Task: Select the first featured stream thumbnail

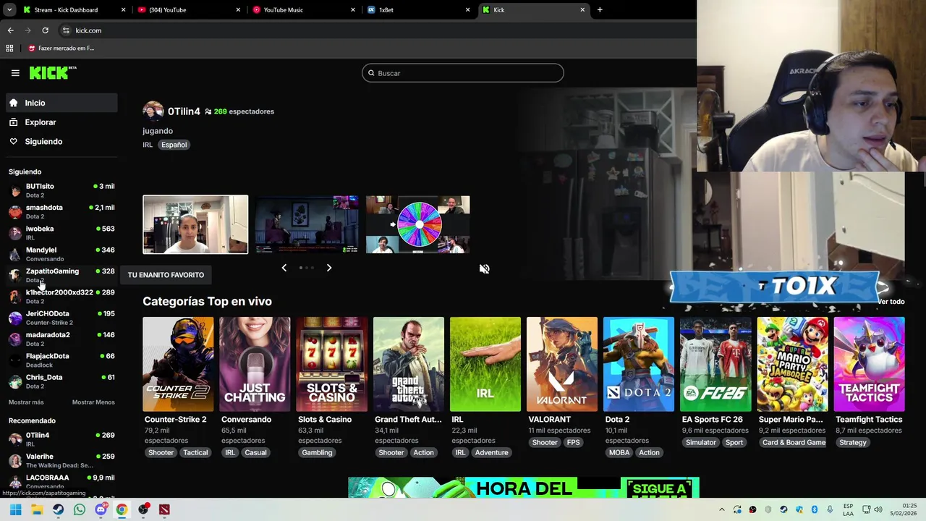Action: point(195,224)
